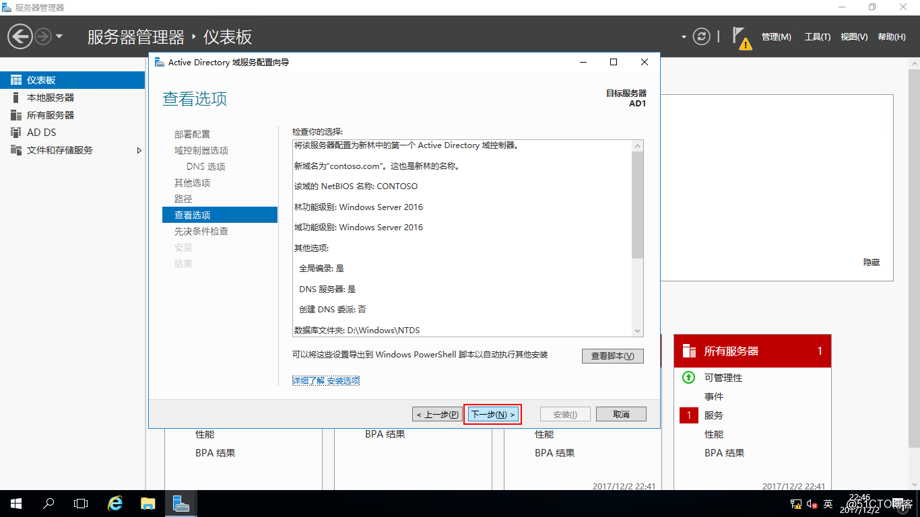Screen dimensions: 920x517
Task: Open the dropdown arrow beside refresh icon
Action: tap(684, 37)
